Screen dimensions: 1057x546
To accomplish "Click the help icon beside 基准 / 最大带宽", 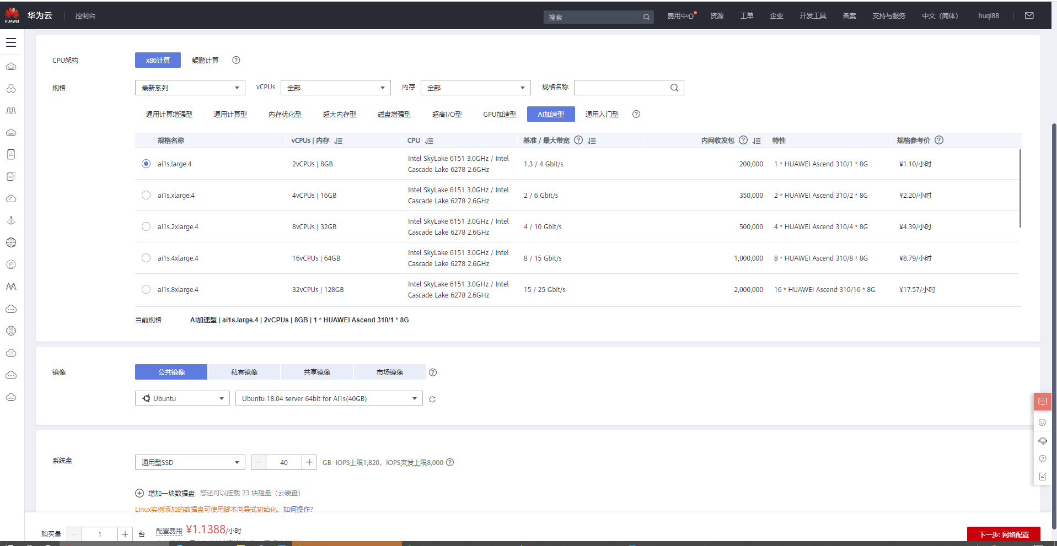I will tap(578, 140).
